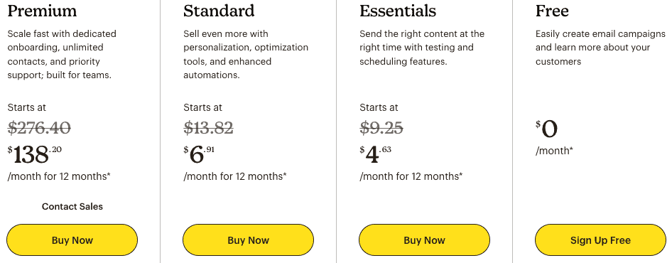Click the $4.63 discounted Essentials price
Viewport: 672px width, 263px height.
point(376,154)
